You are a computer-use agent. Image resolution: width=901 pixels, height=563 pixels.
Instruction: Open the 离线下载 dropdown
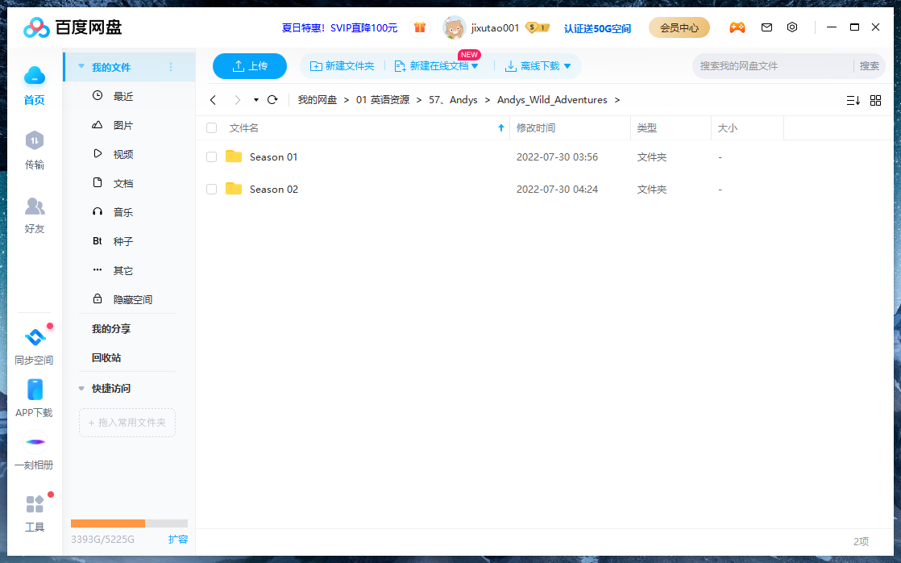point(567,66)
